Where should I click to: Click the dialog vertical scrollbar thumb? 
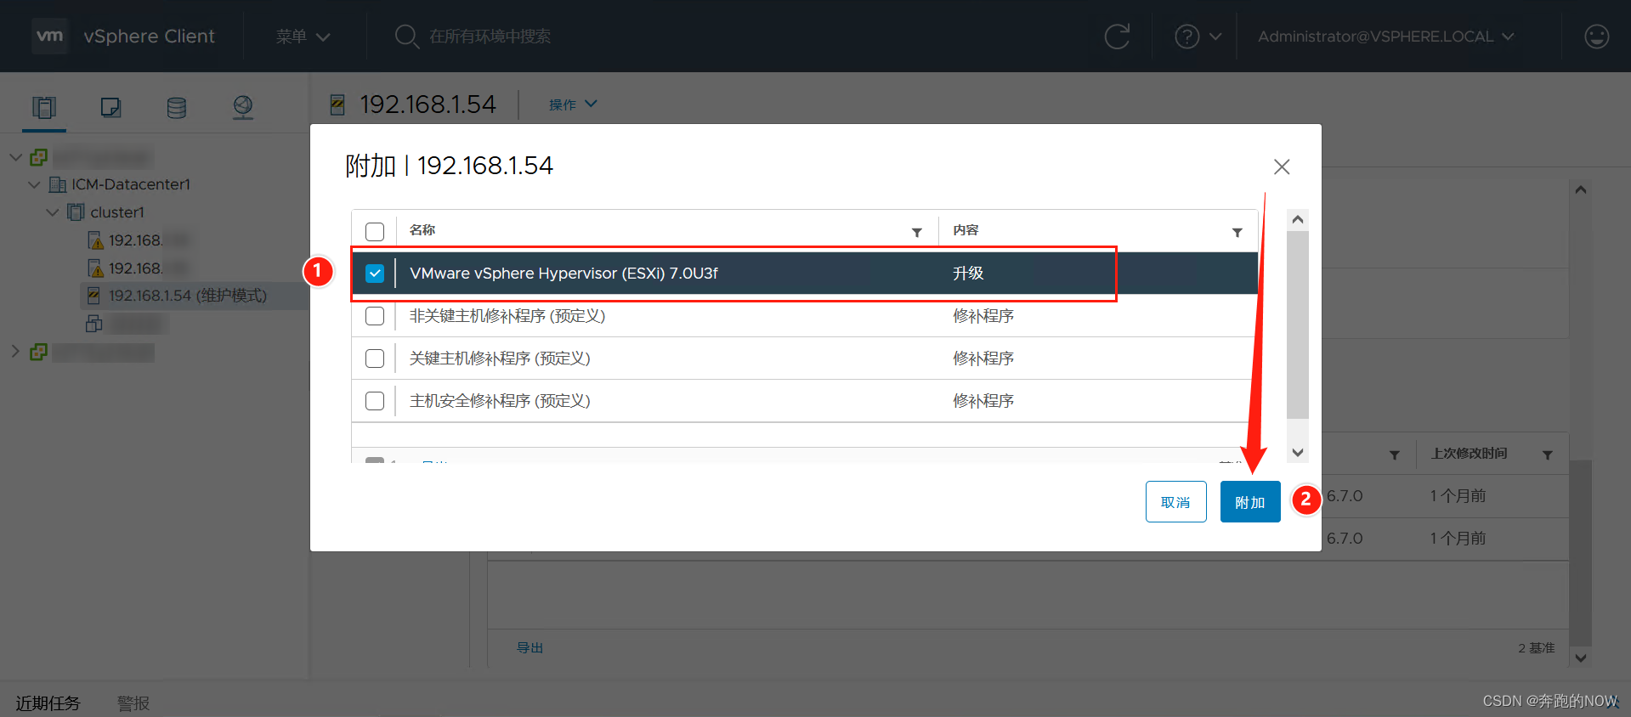point(1298,325)
